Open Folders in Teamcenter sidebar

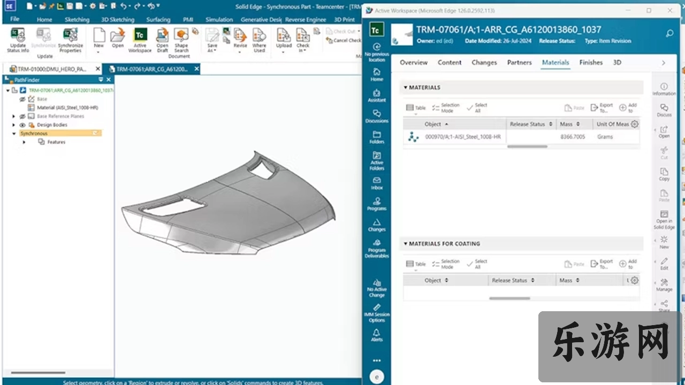(x=377, y=137)
